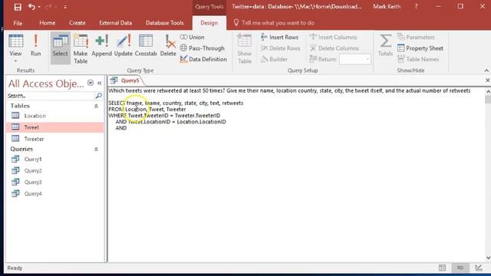Click the Mark Keith account name
Screen dimensions: 491x276
[387, 7]
